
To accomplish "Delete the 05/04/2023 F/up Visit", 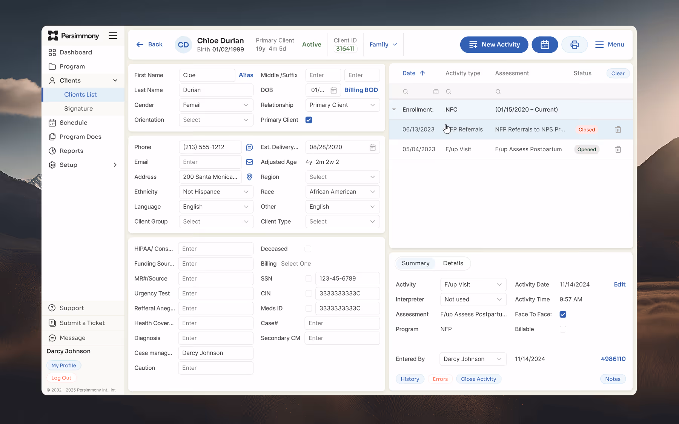I will (x=618, y=149).
